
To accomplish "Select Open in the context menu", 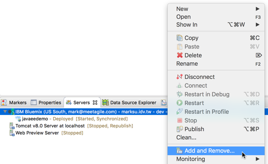I will (216, 17).
